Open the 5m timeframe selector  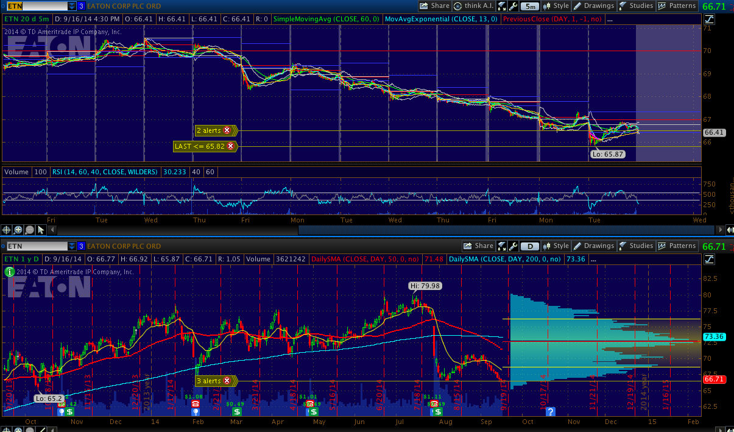tap(531, 6)
